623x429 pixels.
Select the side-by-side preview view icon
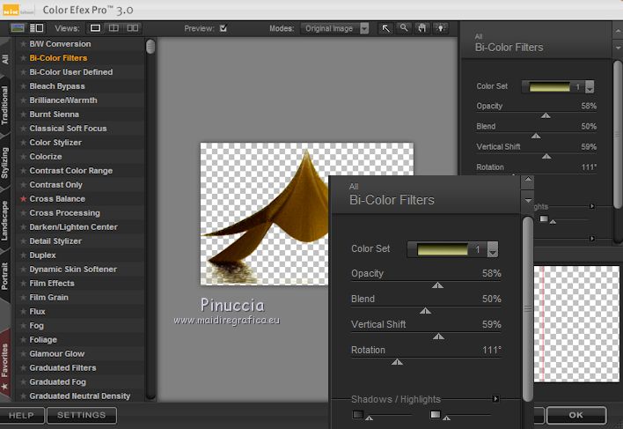pyautogui.click(x=132, y=28)
